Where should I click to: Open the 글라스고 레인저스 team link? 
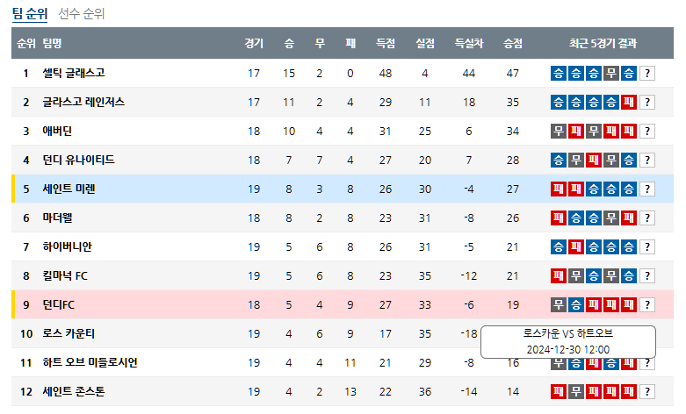(x=83, y=102)
